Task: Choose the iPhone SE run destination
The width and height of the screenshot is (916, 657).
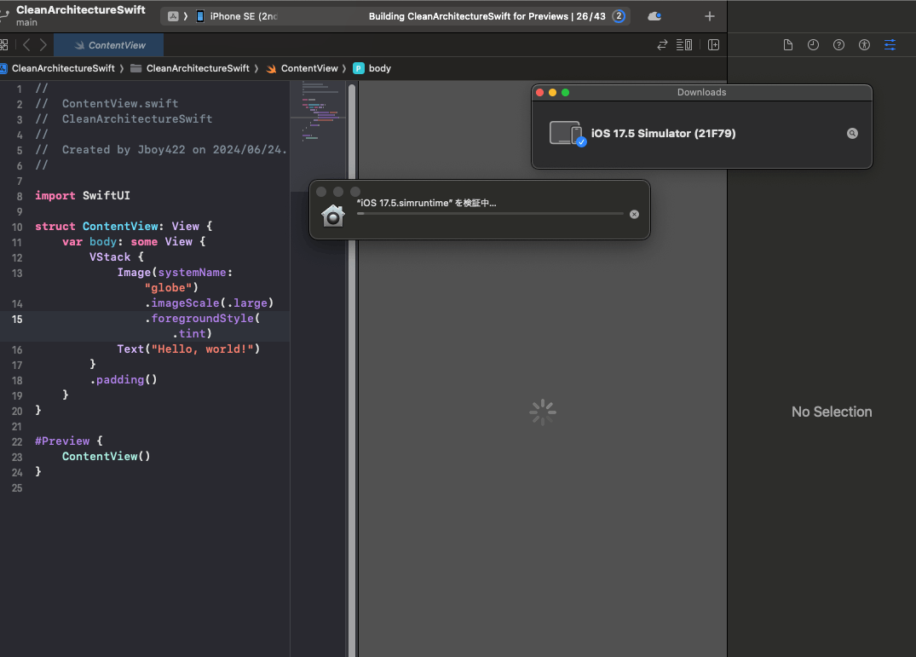Action: 237,16
